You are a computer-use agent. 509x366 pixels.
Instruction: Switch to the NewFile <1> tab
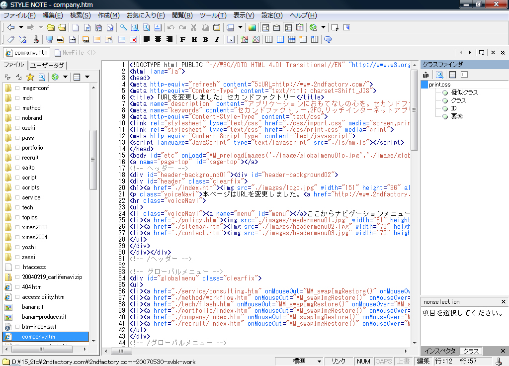tap(75, 53)
